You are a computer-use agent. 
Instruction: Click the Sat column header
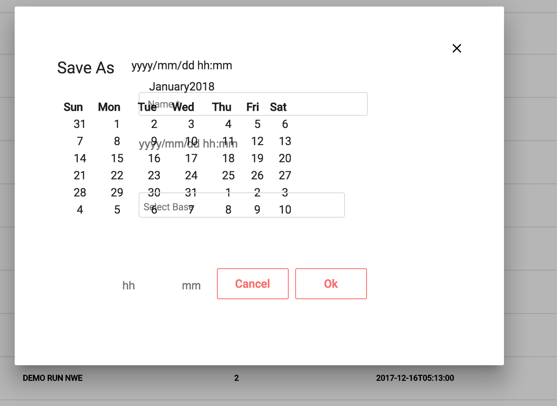pyautogui.click(x=278, y=107)
